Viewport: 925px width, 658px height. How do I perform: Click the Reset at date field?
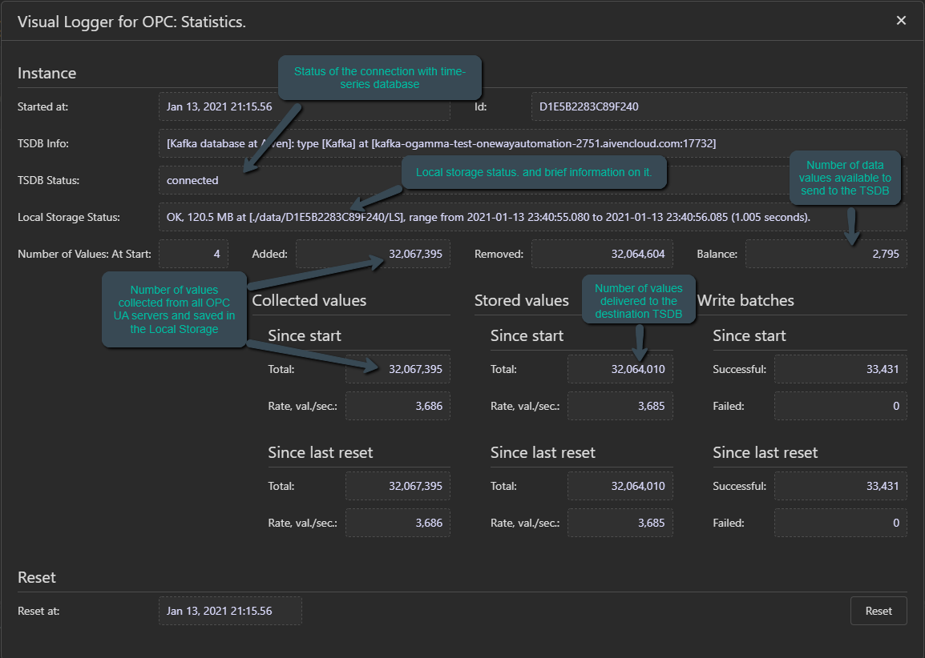tap(230, 611)
